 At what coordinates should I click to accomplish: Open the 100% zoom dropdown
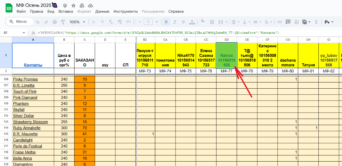77,22
